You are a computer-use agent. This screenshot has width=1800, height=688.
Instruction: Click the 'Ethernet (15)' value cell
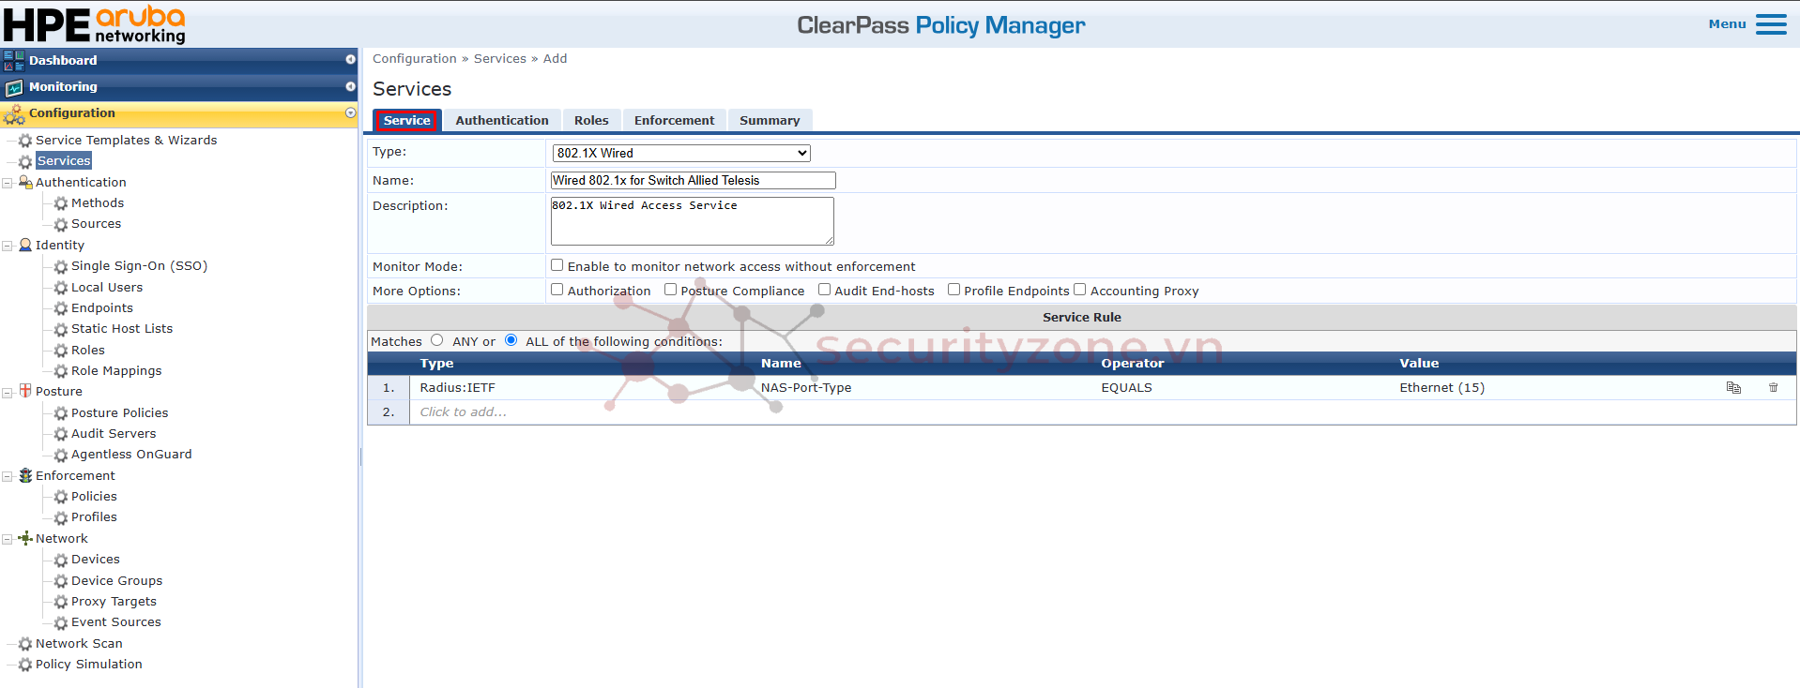(x=1442, y=388)
